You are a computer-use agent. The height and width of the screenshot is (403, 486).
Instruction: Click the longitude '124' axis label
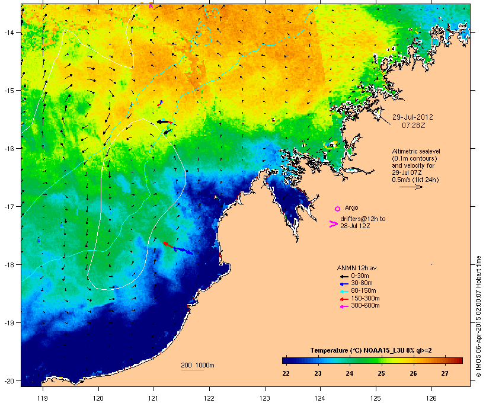(320, 398)
